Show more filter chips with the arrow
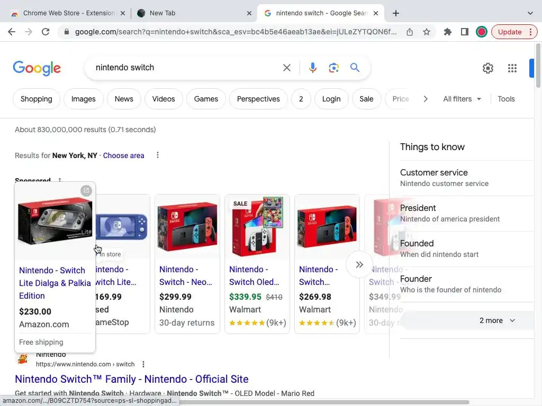Viewport: 542px width, 406px height. 426,99
